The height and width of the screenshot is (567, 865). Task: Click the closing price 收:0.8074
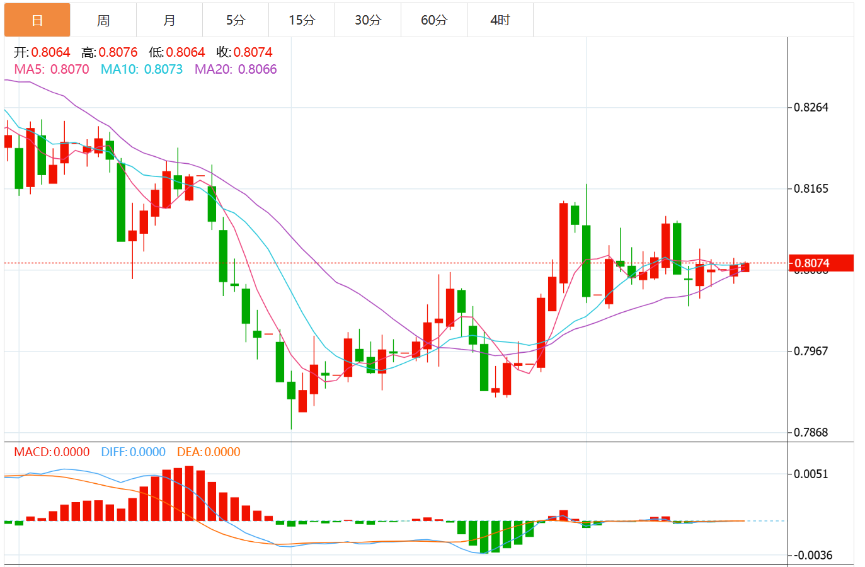[244, 52]
